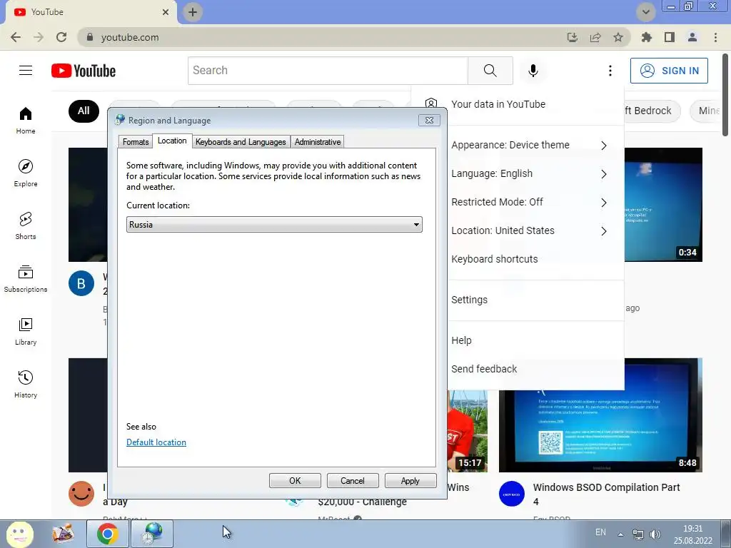Image resolution: width=731 pixels, height=548 pixels.
Task: Open Subscriptions in sidebar
Action: tap(26, 279)
